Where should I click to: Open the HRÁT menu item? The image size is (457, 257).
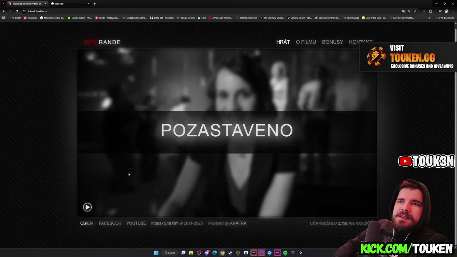coord(283,42)
